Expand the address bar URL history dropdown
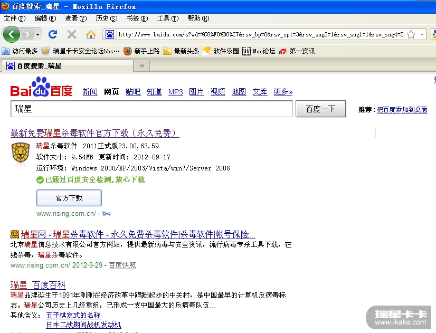Image resolution: width=436 pixels, height=333 pixels. pyautogui.click(x=422, y=34)
